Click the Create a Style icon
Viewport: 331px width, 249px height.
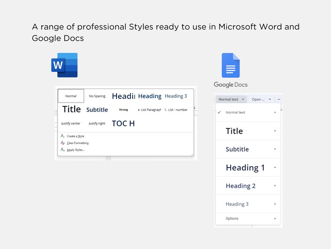point(63,136)
